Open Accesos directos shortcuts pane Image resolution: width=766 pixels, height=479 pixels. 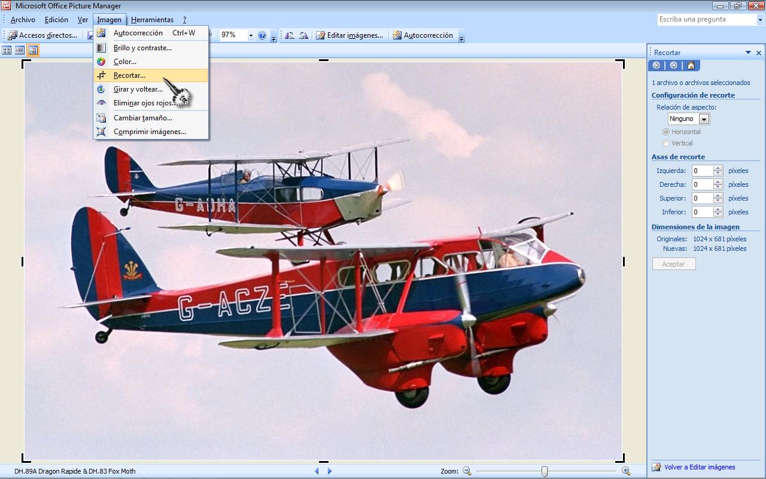(x=42, y=35)
